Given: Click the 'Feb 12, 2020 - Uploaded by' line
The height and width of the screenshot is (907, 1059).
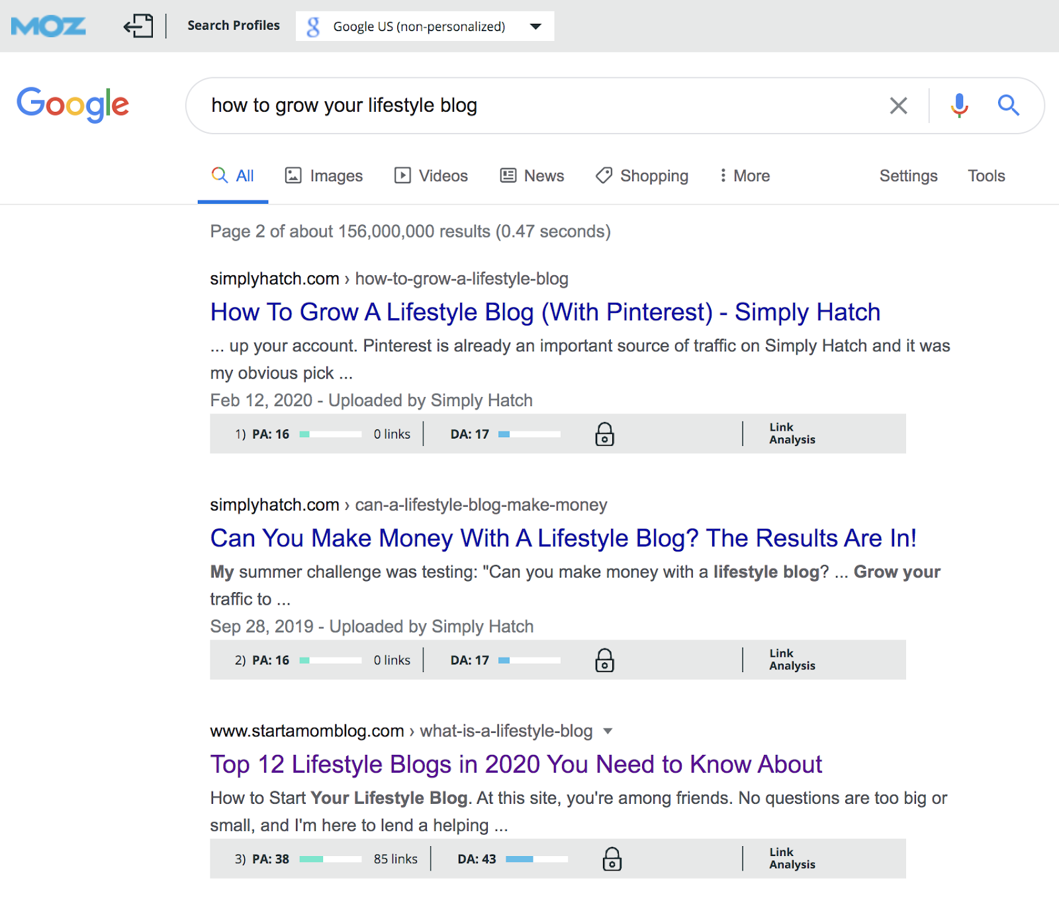Looking at the screenshot, I should [x=371, y=401].
